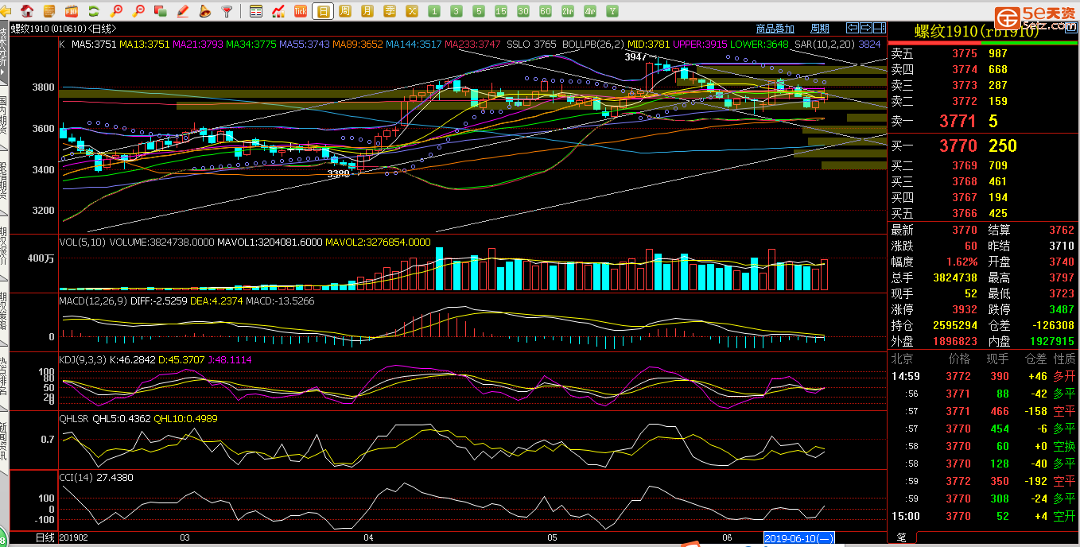The height and width of the screenshot is (547, 1080).
Task: Open the alert bell icon
Action: click(204, 11)
